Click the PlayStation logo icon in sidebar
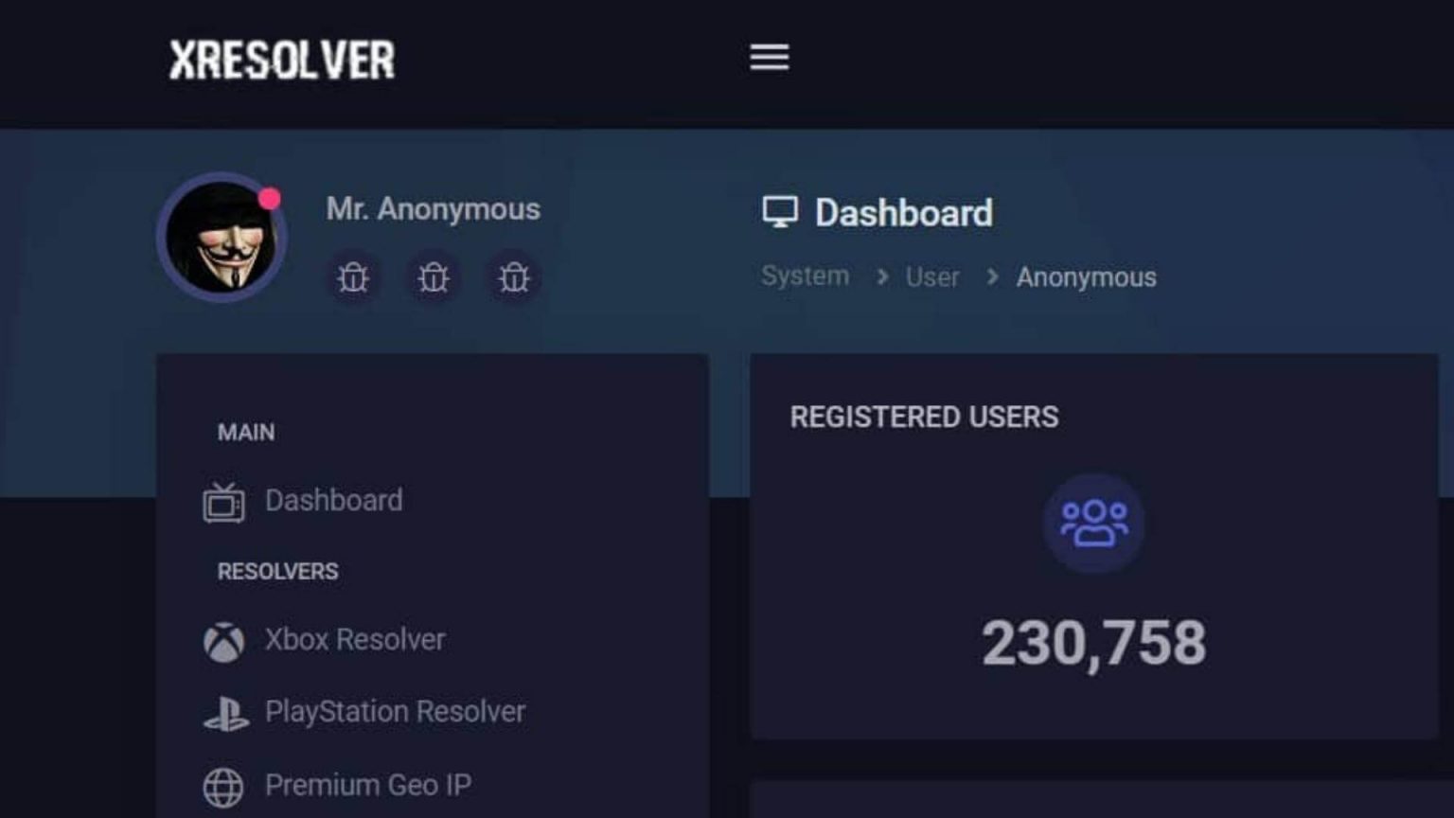The width and height of the screenshot is (1454, 818). tap(223, 712)
